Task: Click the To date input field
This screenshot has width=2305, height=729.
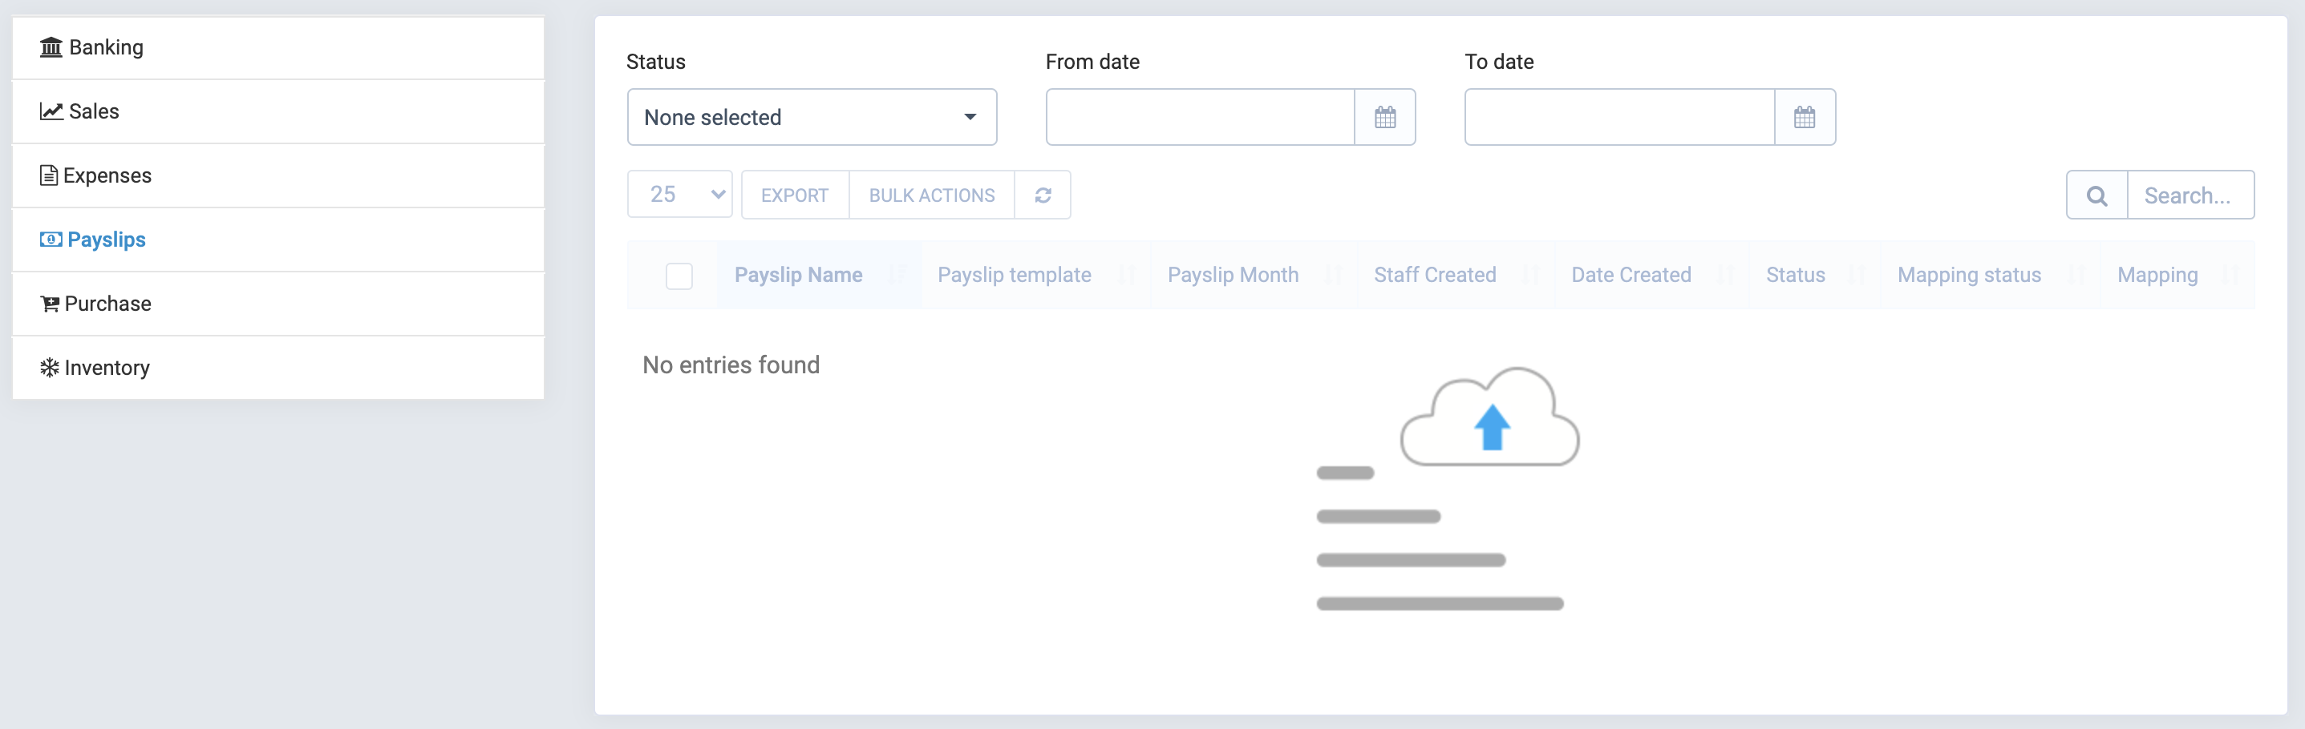Action: click(x=1618, y=117)
